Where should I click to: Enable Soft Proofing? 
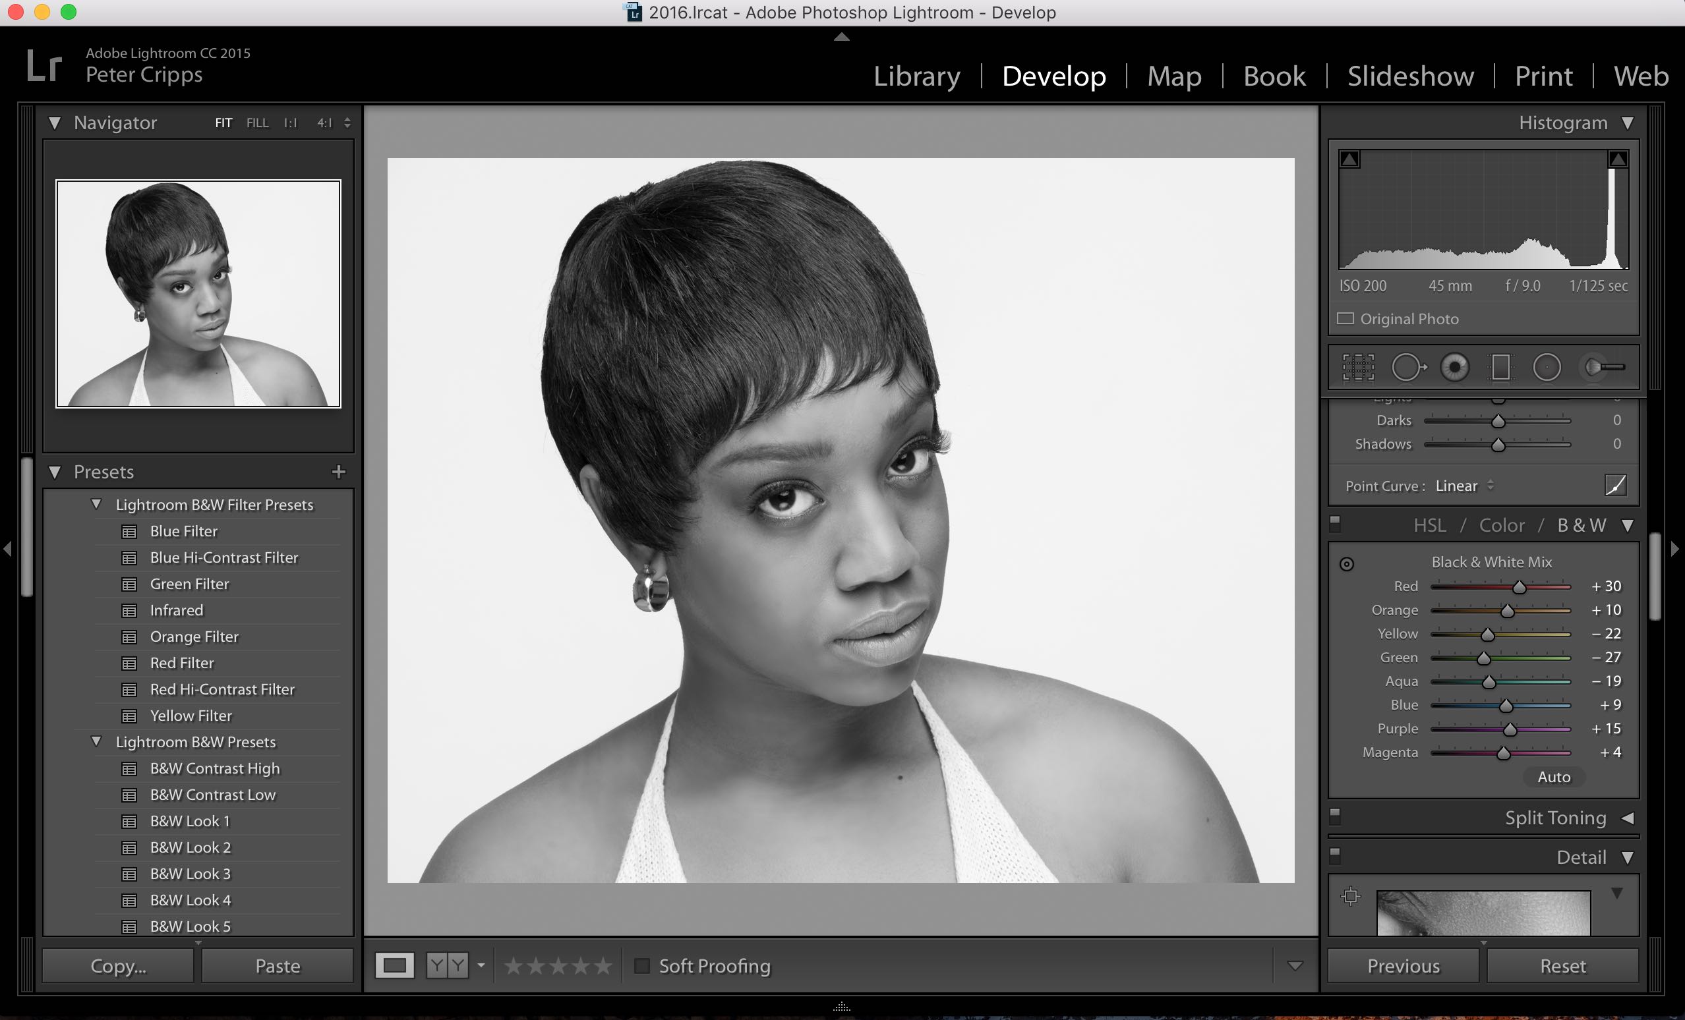[x=643, y=966]
